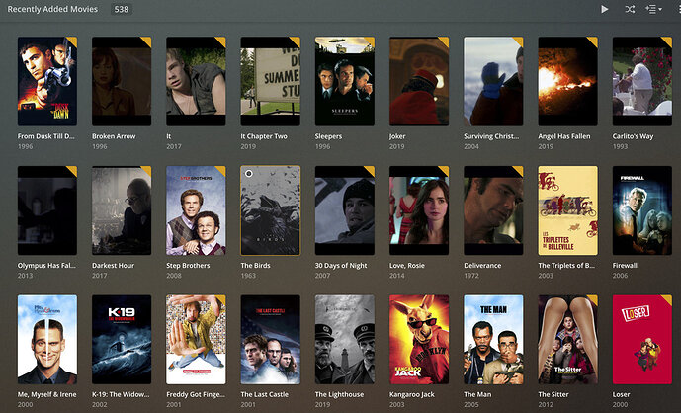Click the "From Dusk Till D..." title
The height and width of the screenshot is (413, 681).
click(x=46, y=136)
